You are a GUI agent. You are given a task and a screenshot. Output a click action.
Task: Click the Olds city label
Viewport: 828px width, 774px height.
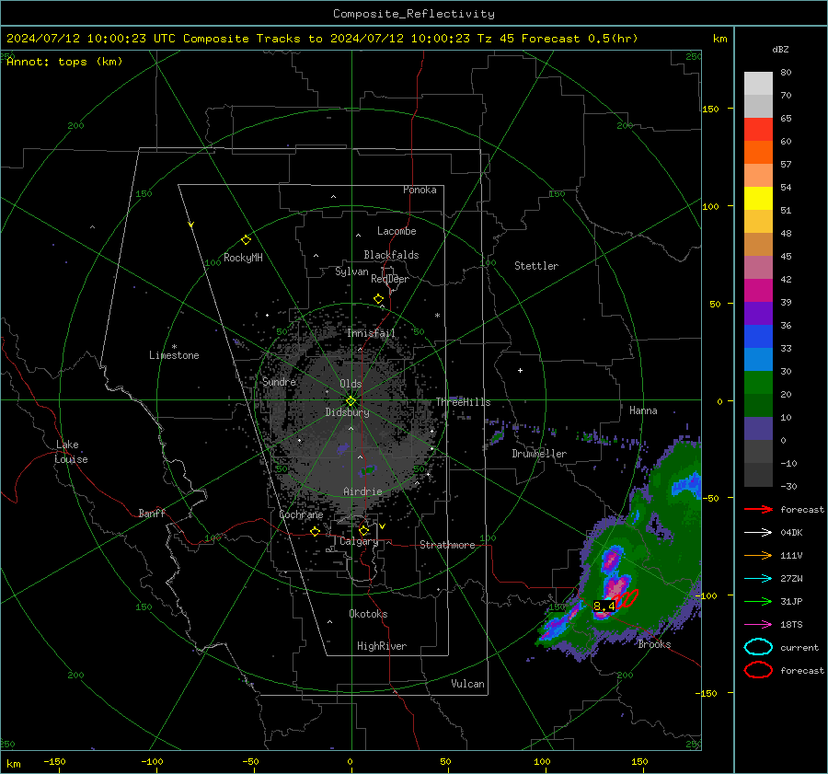click(x=351, y=384)
